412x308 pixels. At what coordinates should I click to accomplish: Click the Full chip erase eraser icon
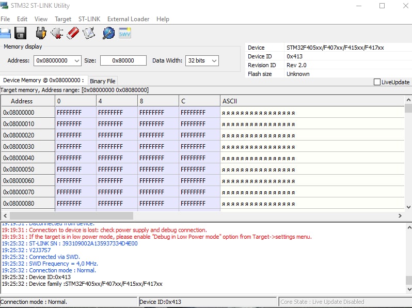[73, 33]
